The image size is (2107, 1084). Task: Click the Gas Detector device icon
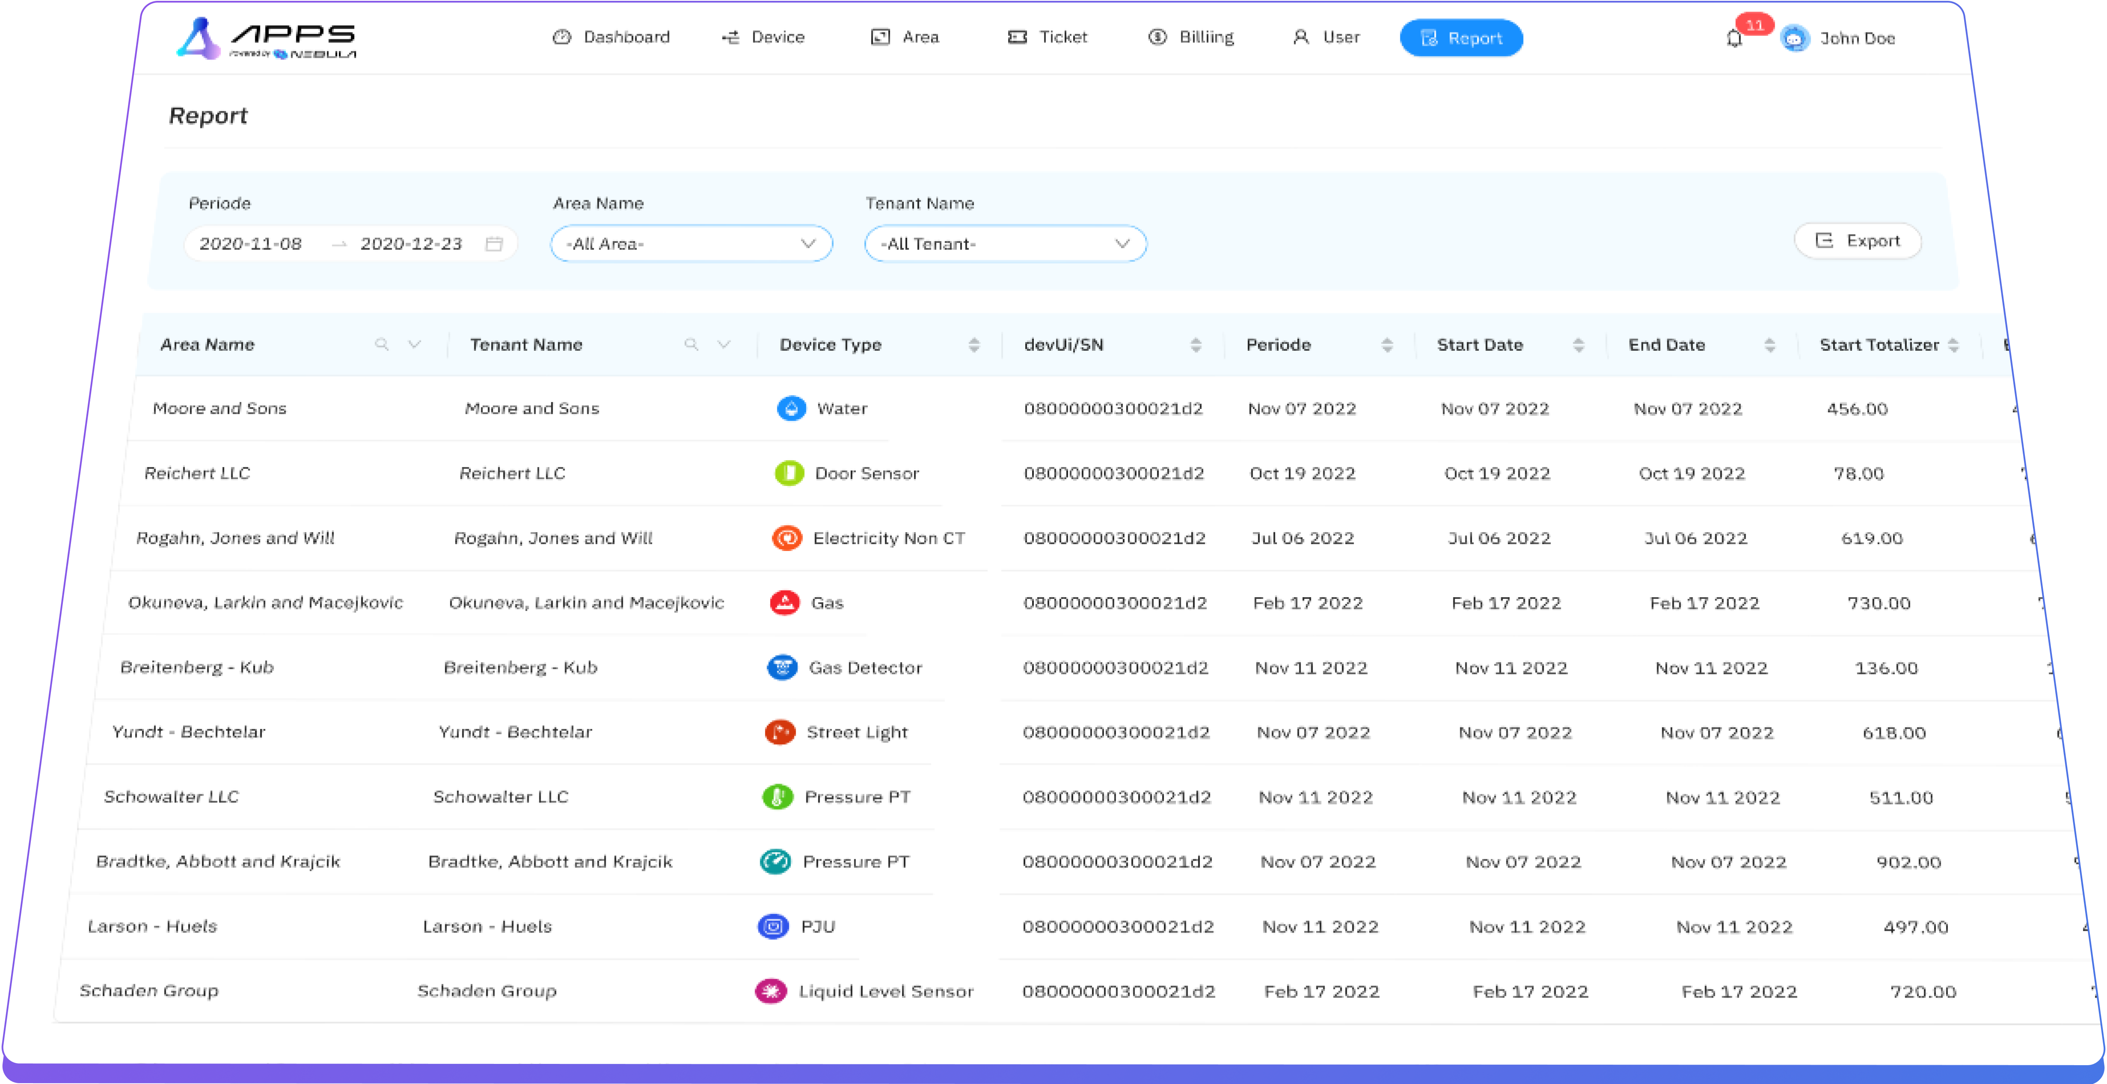[783, 667]
